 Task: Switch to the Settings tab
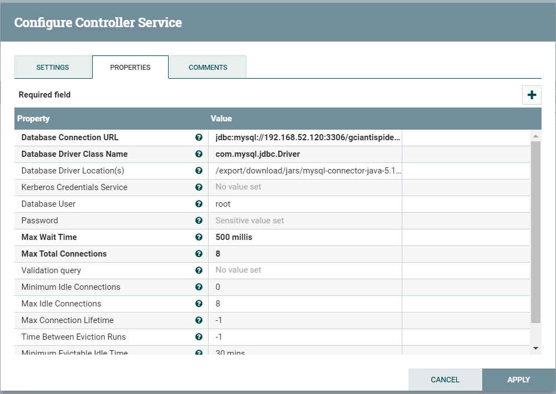[53, 67]
